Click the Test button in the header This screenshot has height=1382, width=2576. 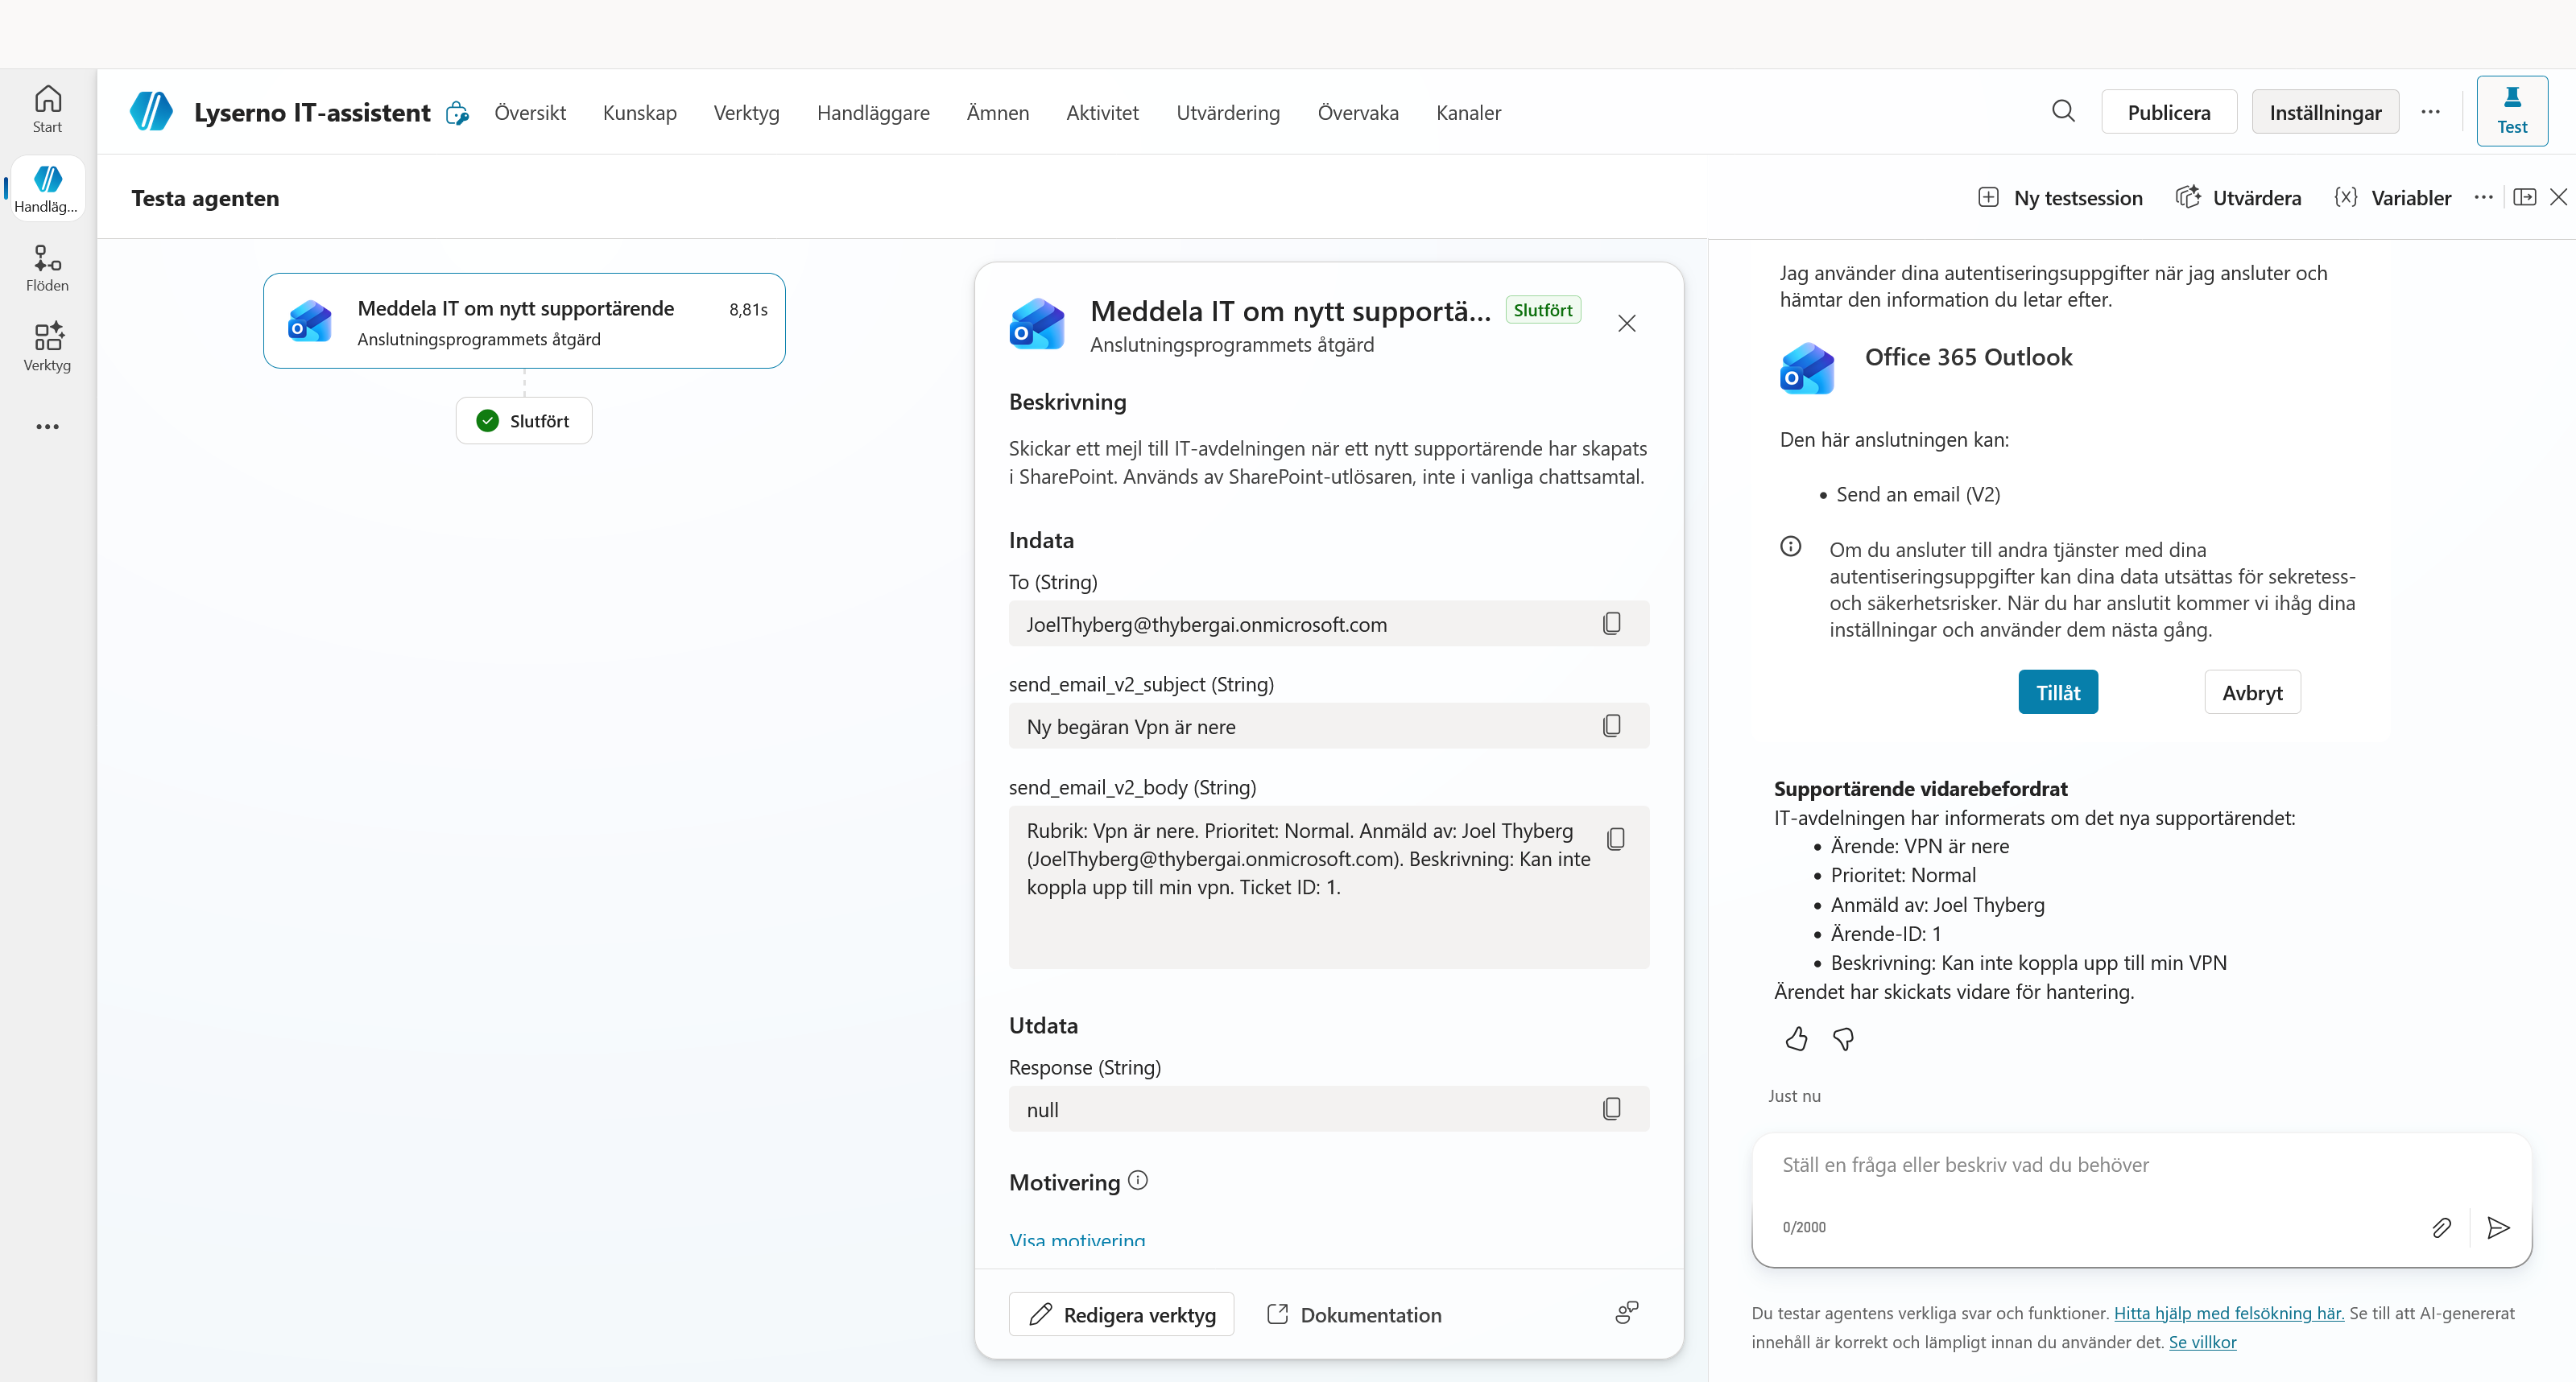point(2512,110)
